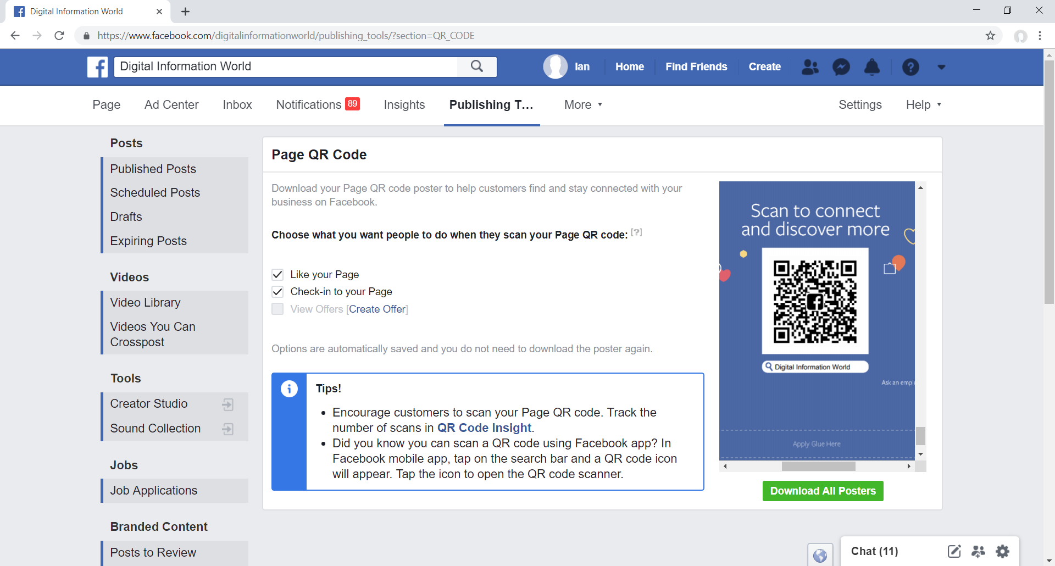The width and height of the screenshot is (1055, 566).
Task: Disable Check-in to your Page
Action: (277, 292)
